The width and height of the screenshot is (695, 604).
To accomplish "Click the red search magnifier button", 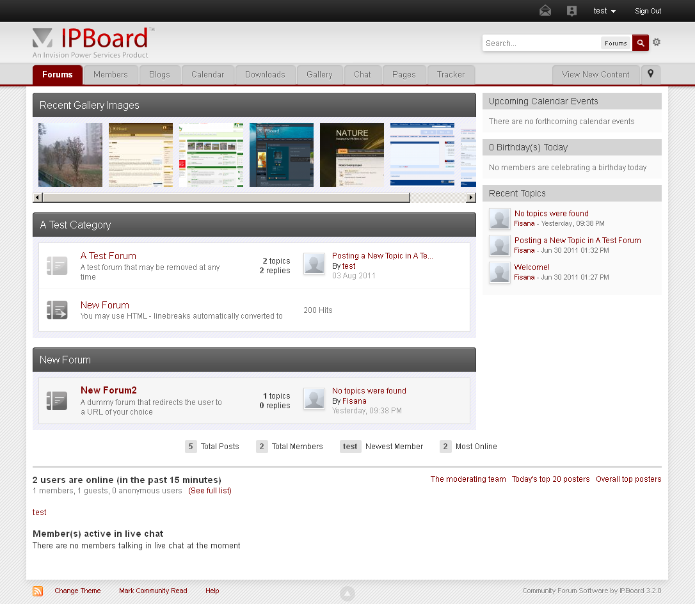I will [640, 43].
